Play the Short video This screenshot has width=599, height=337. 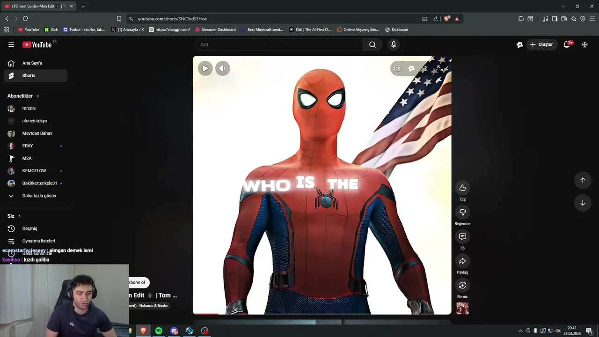click(x=205, y=68)
